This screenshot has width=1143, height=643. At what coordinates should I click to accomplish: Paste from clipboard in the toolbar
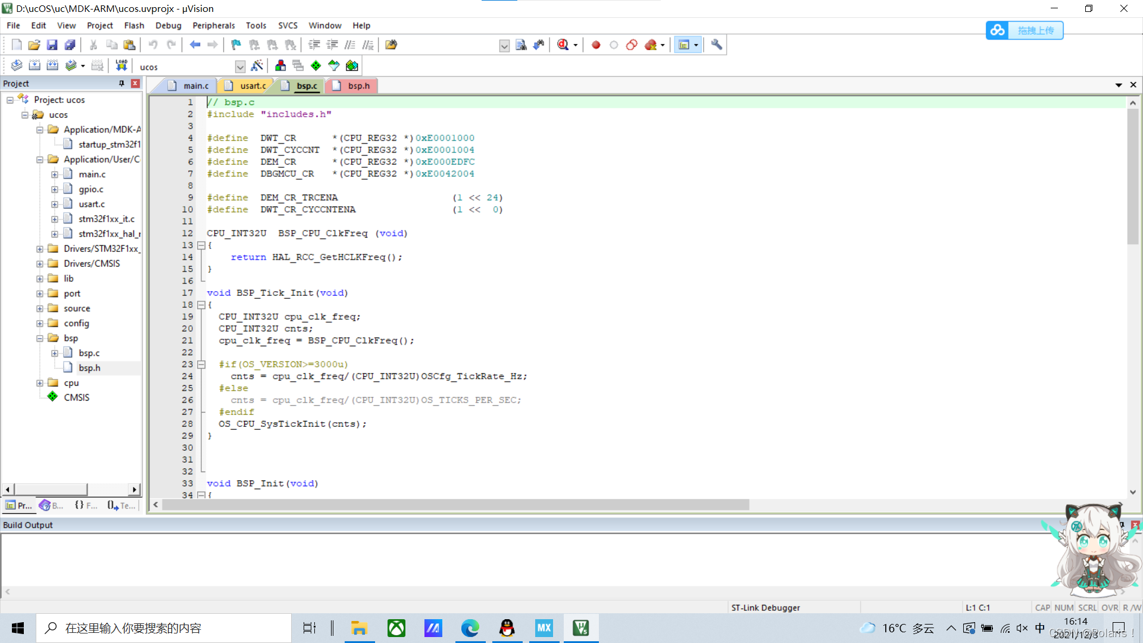click(x=129, y=45)
